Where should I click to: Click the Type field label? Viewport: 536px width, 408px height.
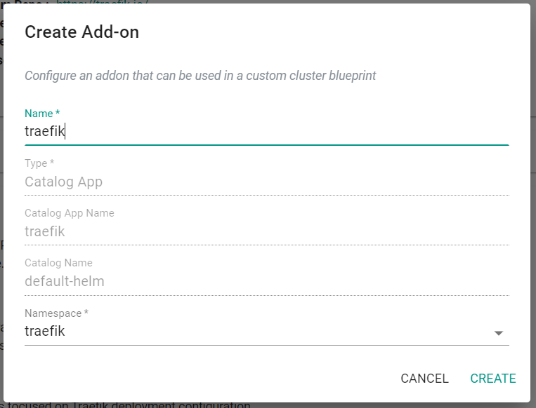point(39,163)
